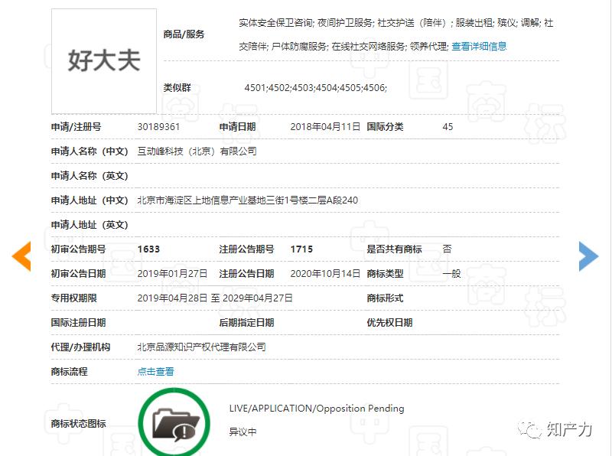This screenshot has height=456, width=612.
Task: Select preliminary announcement issue 1633
Action: click(x=148, y=249)
